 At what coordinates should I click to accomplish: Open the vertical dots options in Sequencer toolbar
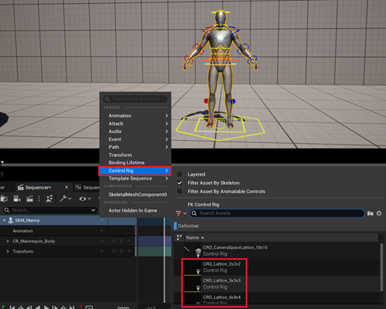[39, 199]
